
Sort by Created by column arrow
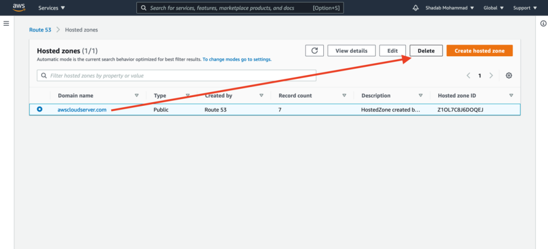click(x=261, y=95)
